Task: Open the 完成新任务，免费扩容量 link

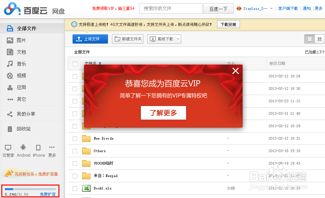Action: coord(36,174)
